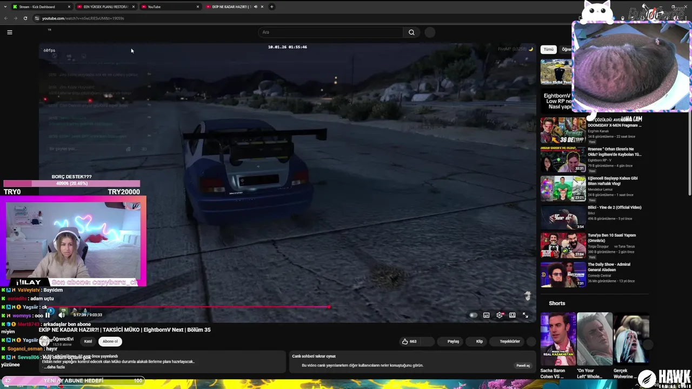Close the 'Stream - Kick Dashboard' tab
Image resolution: width=692 pixels, height=389 pixels.
tap(69, 7)
